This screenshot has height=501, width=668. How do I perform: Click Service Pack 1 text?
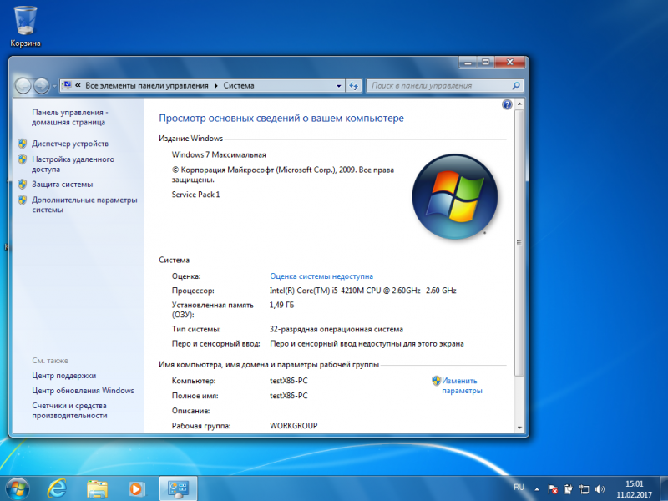195,195
